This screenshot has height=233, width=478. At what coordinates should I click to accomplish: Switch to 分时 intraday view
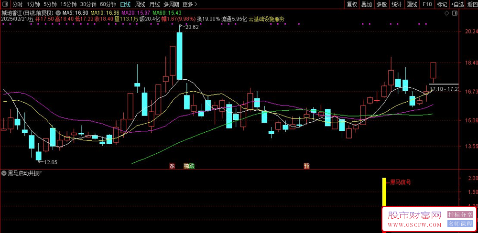17,4
